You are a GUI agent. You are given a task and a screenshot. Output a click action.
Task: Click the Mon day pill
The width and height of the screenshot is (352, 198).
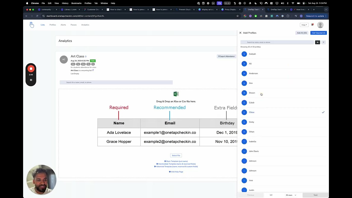tap(73, 64)
